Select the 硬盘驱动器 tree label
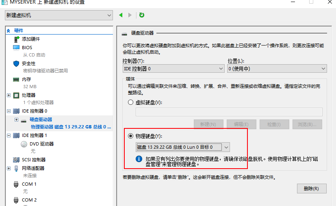This screenshot has height=206, width=336. click(x=41, y=119)
